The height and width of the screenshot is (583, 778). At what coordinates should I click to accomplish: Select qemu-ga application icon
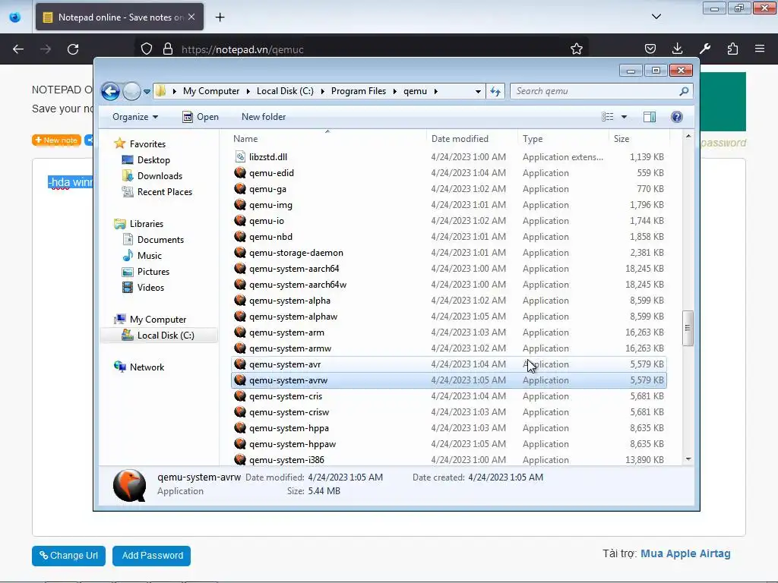click(240, 188)
